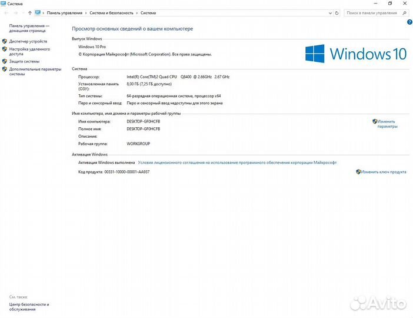Open Диспетчер устройств link
The width and height of the screenshot is (413, 318).
coord(28,41)
